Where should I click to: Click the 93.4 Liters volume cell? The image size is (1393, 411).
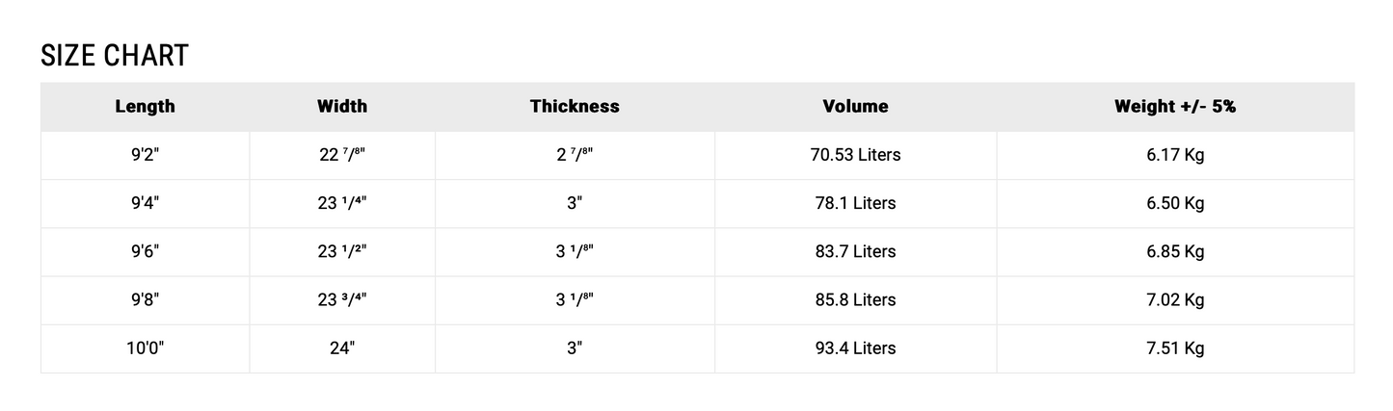(855, 347)
